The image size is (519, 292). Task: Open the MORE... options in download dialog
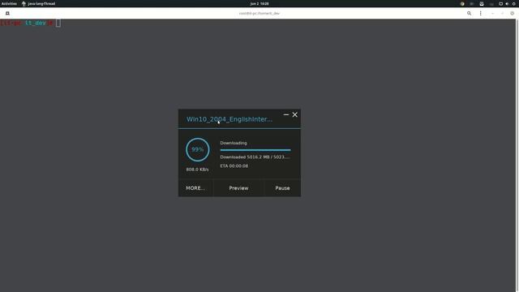(x=195, y=188)
